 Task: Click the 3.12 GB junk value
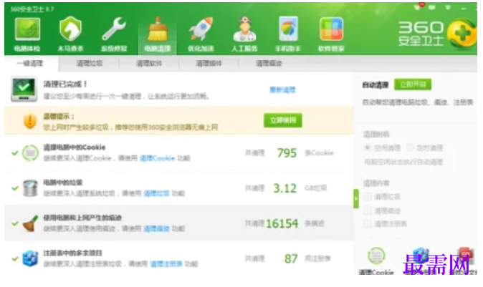point(285,188)
